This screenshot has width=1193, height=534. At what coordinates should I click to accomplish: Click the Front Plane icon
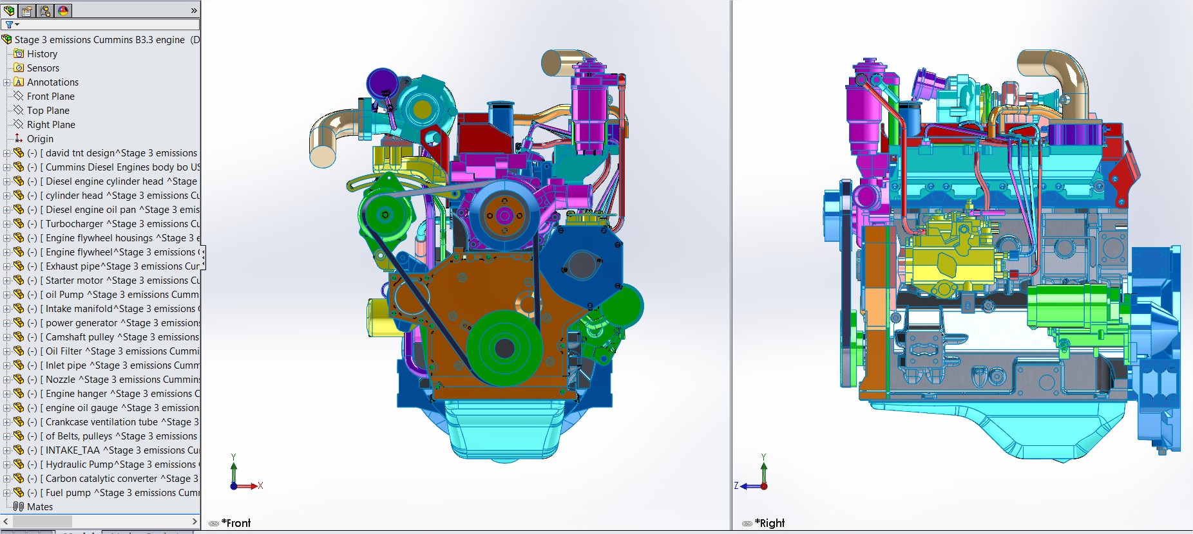19,97
